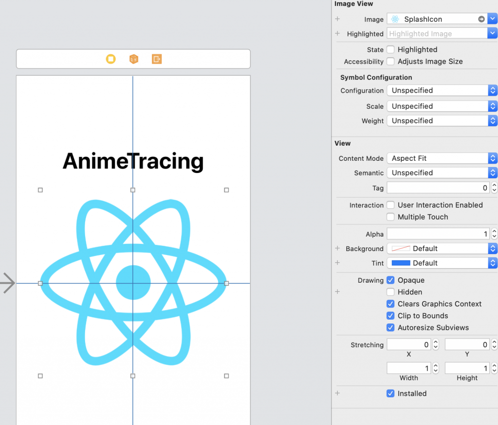Check the Hidden checkbox

click(391, 292)
